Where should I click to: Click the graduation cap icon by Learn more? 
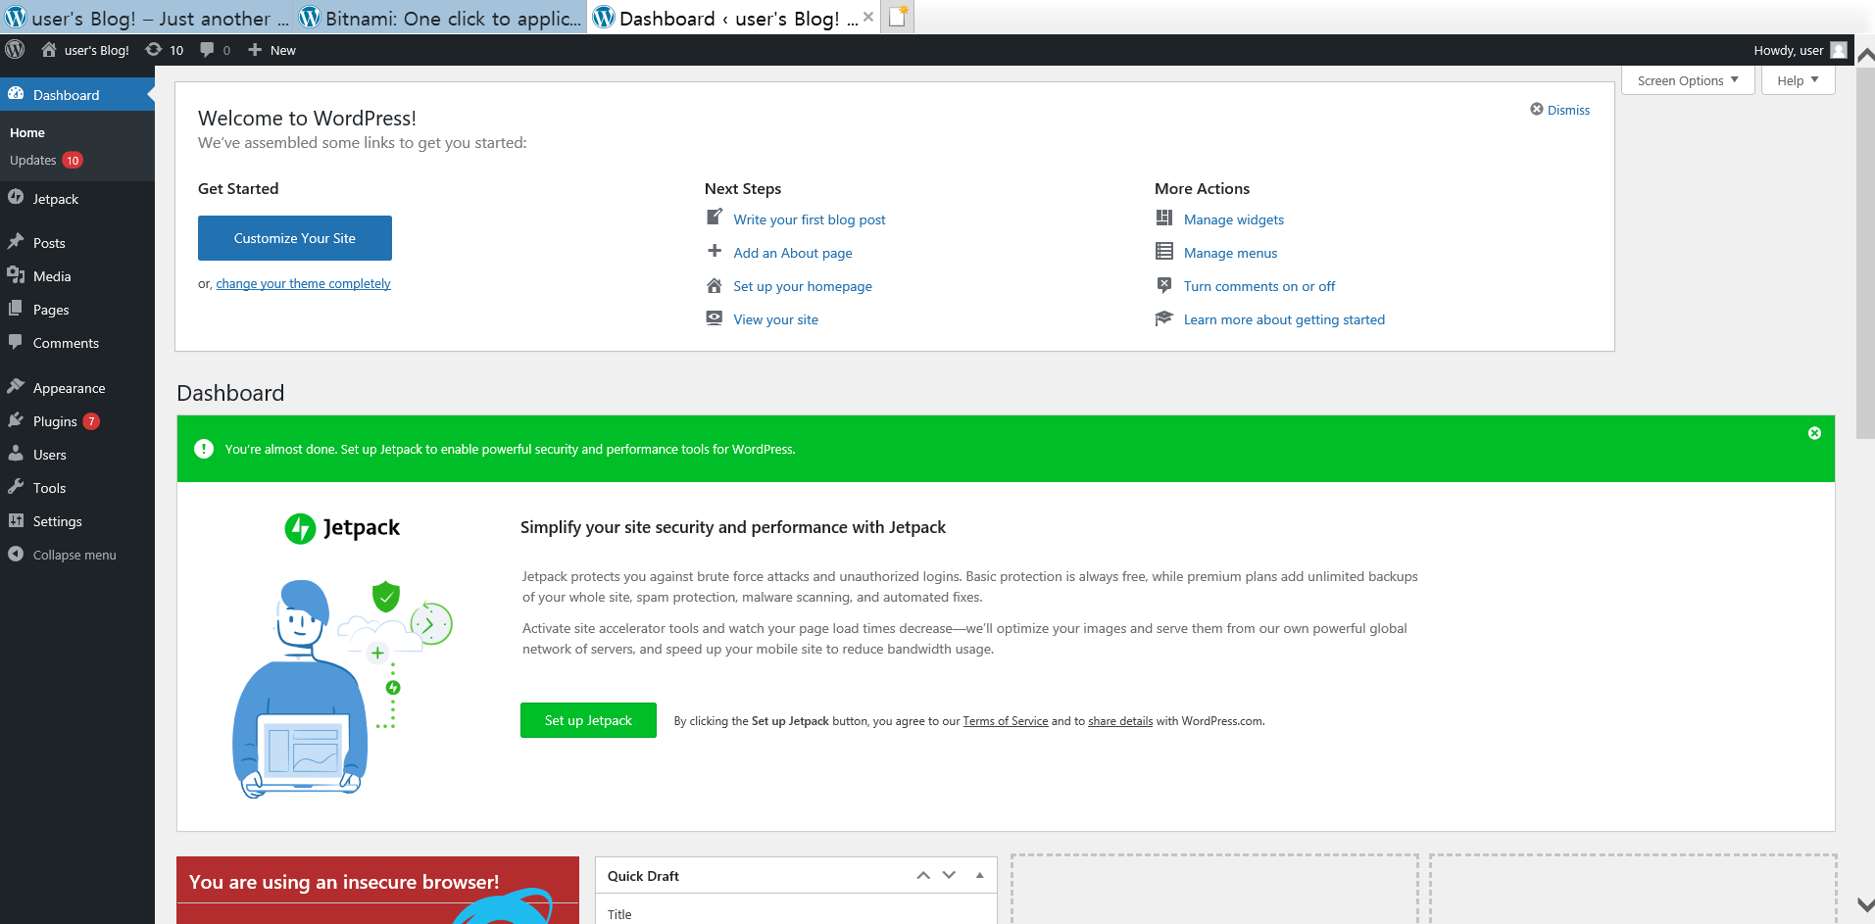pyautogui.click(x=1164, y=318)
